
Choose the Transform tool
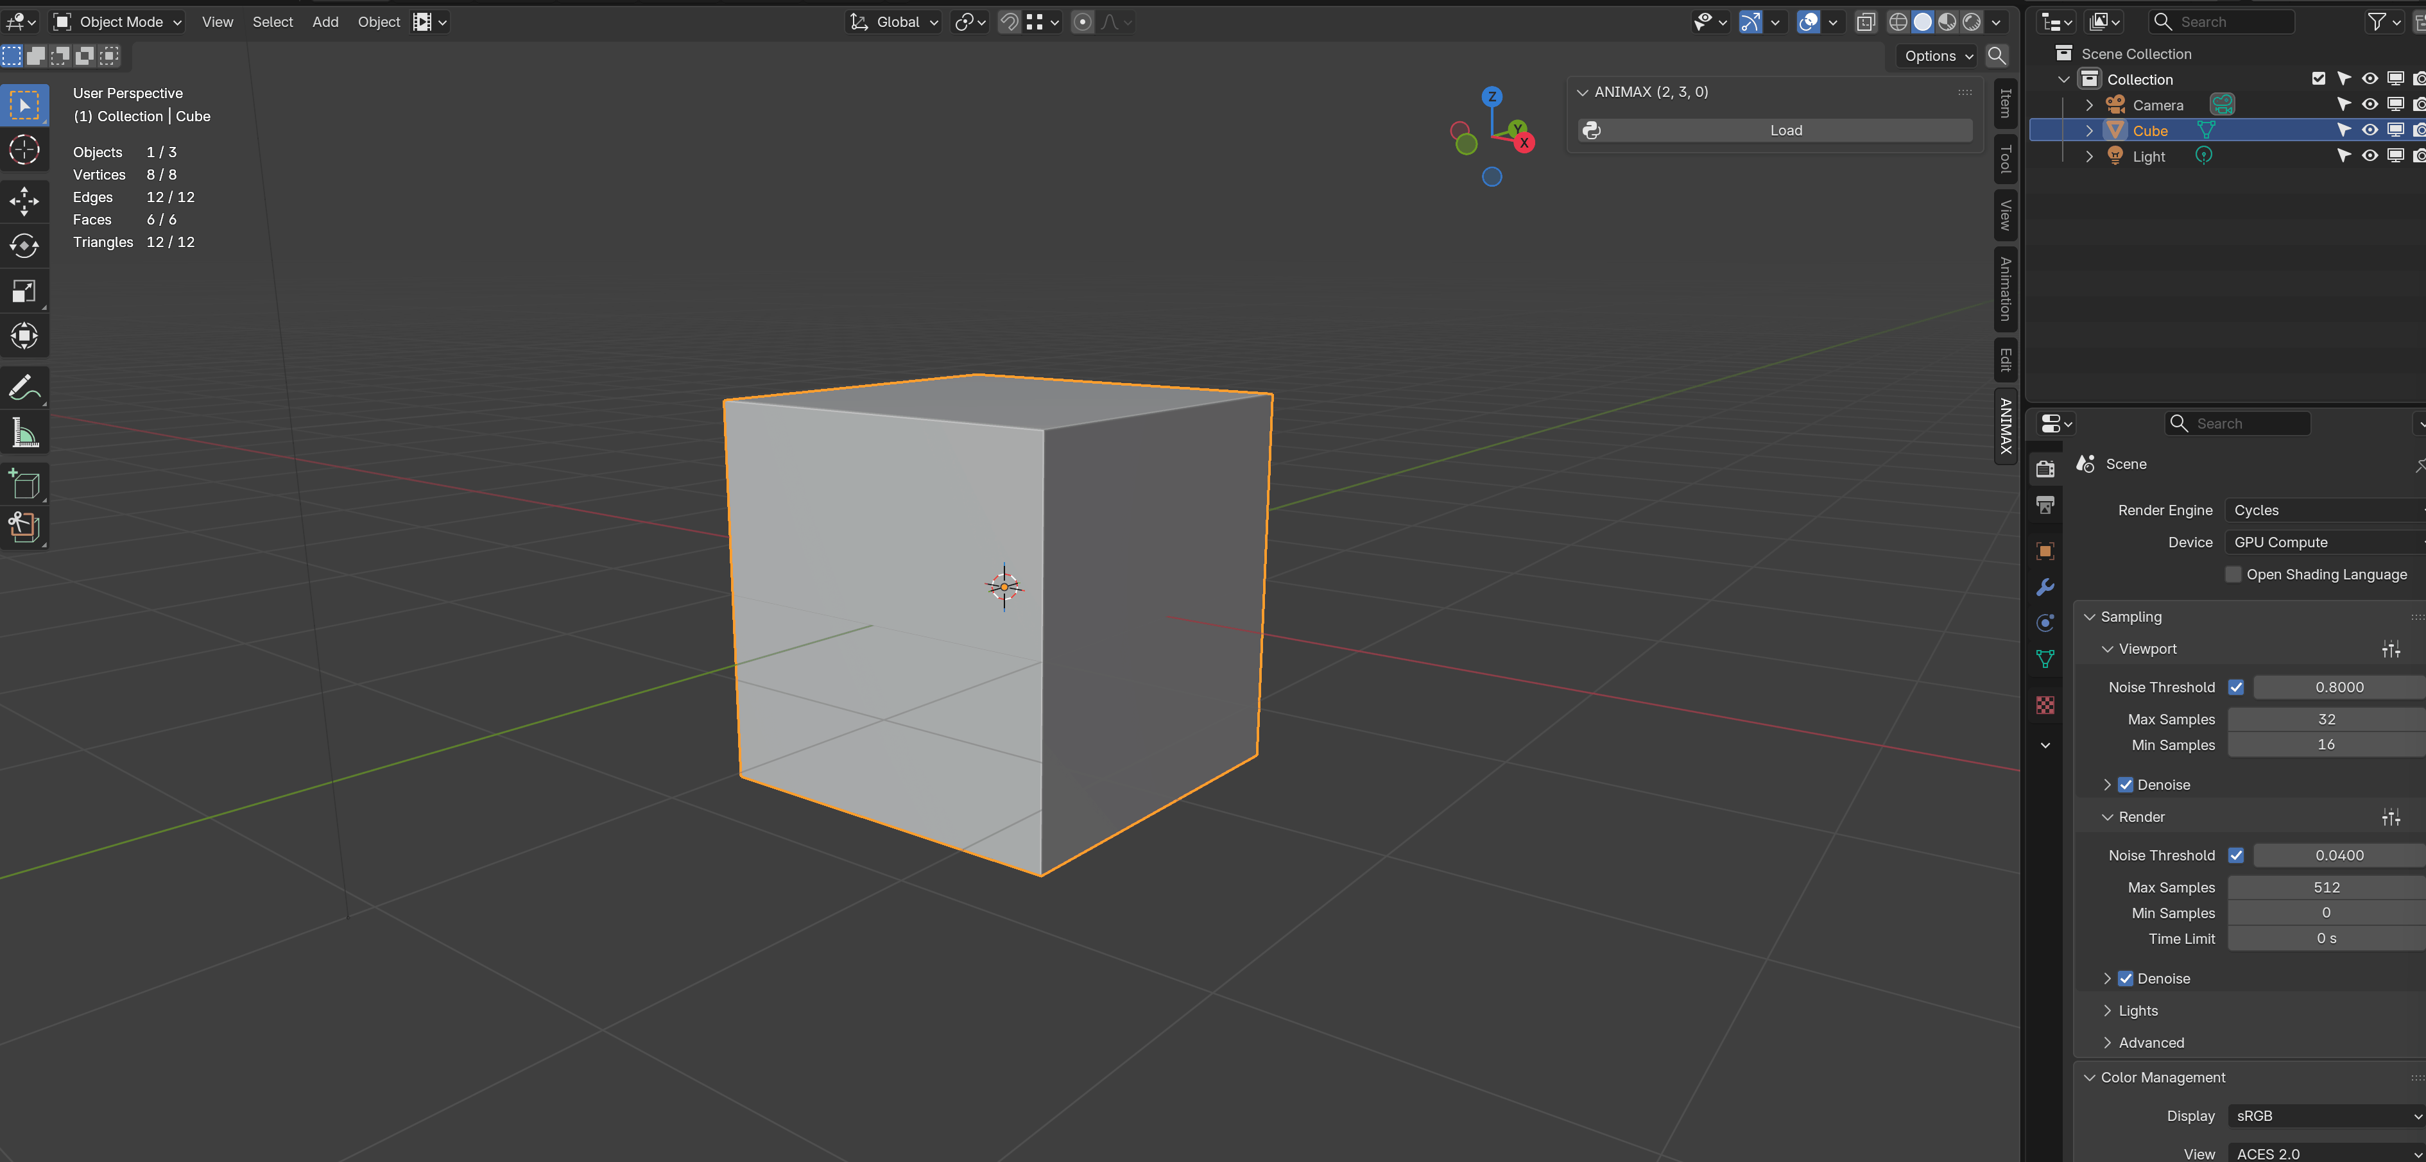point(24,336)
